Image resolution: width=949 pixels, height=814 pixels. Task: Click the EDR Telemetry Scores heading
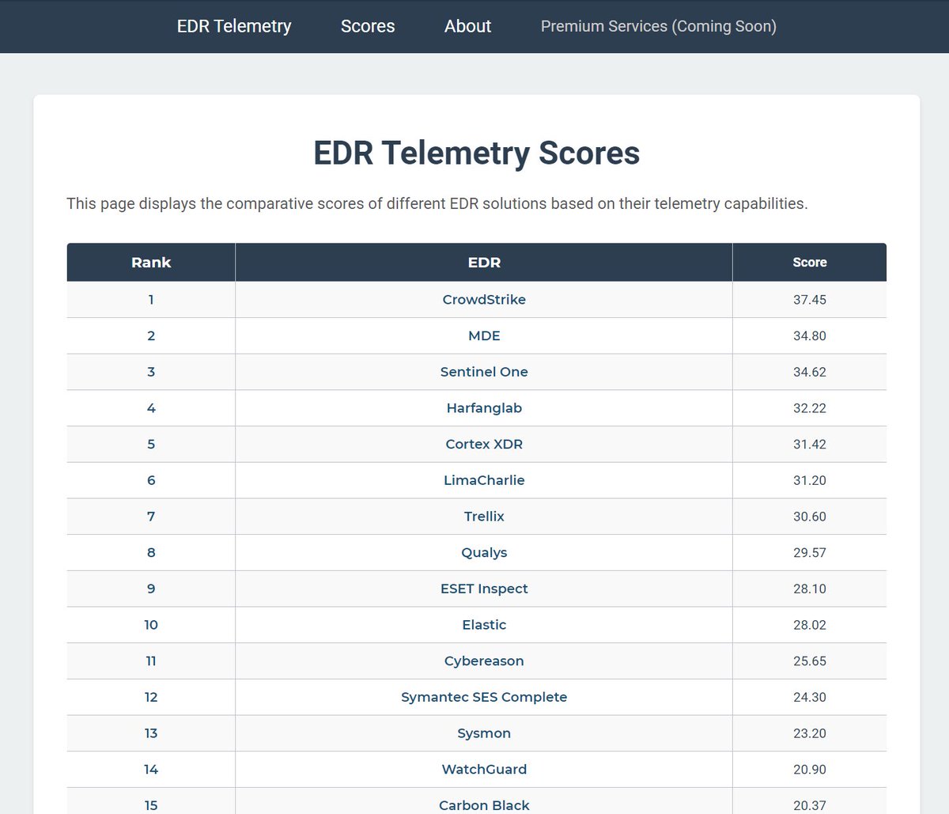point(477,153)
